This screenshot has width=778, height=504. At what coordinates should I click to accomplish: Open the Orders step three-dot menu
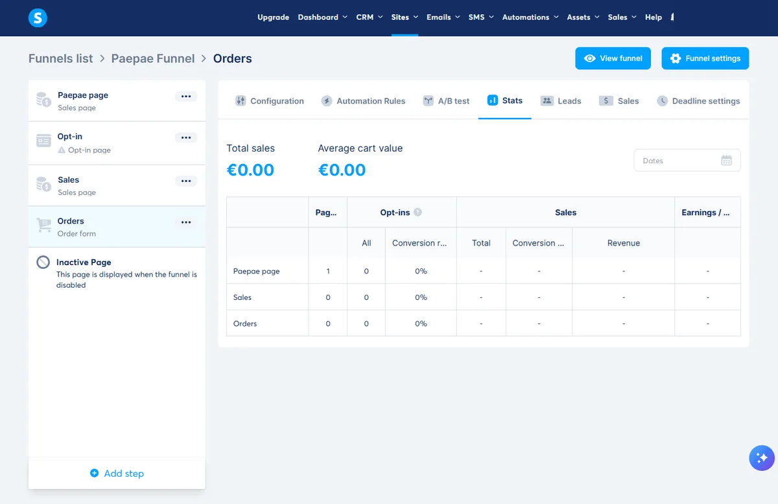coord(186,222)
